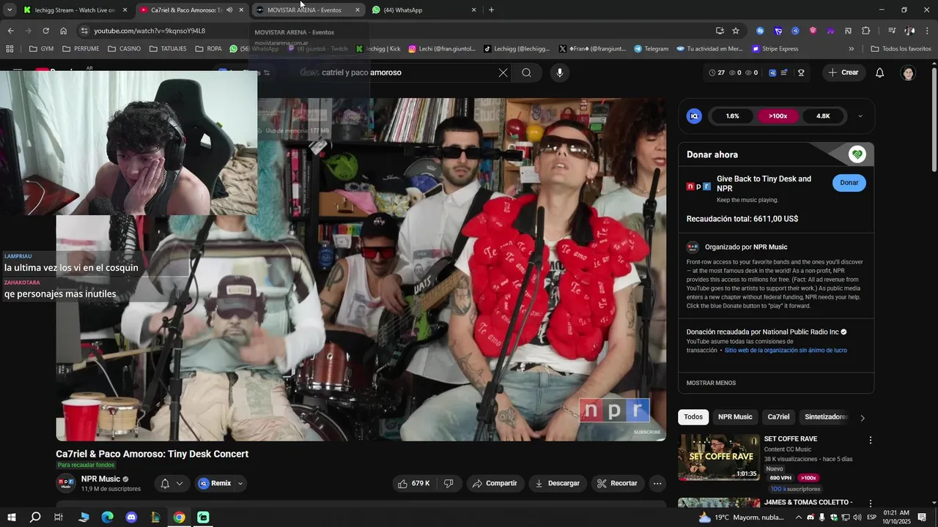Open the Chrome three-dot menu
Image resolution: width=938 pixels, height=527 pixels.
(928, 31)
